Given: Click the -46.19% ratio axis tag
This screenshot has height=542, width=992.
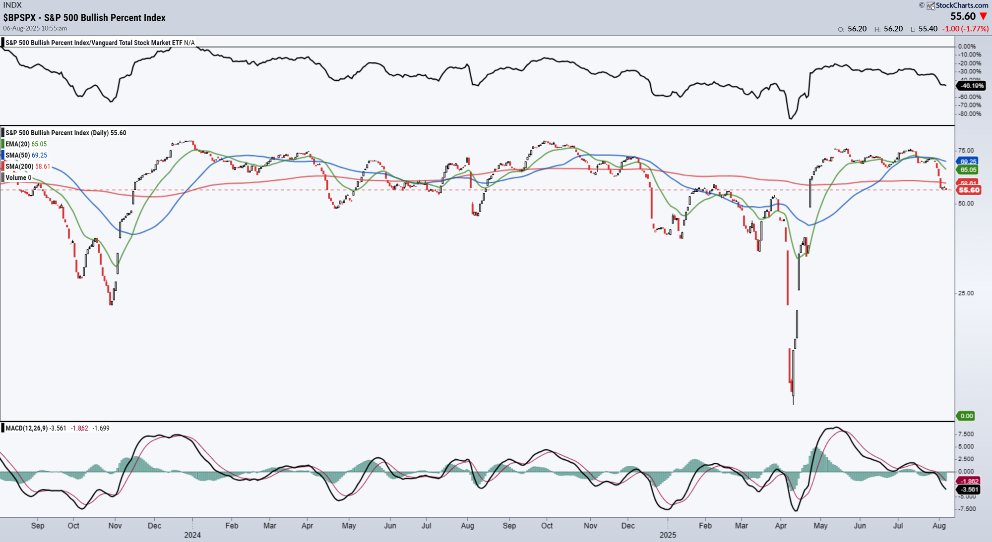Looking at the screenshot, I should click(972, 86).
